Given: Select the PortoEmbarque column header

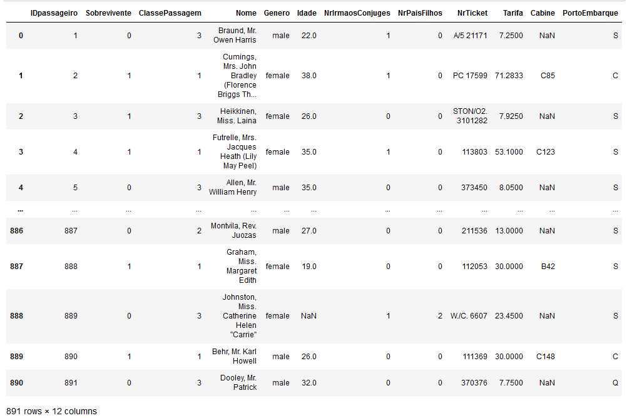Looking at the screenshot, I should pyautogui.click(x=590, y=13).
